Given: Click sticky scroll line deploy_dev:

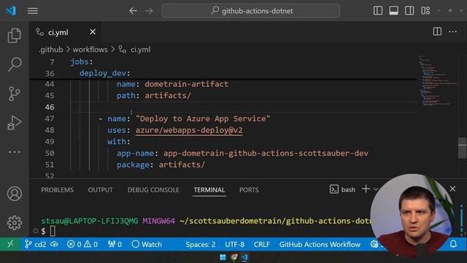Looking at the screenshot, I should tap(105, 73).
